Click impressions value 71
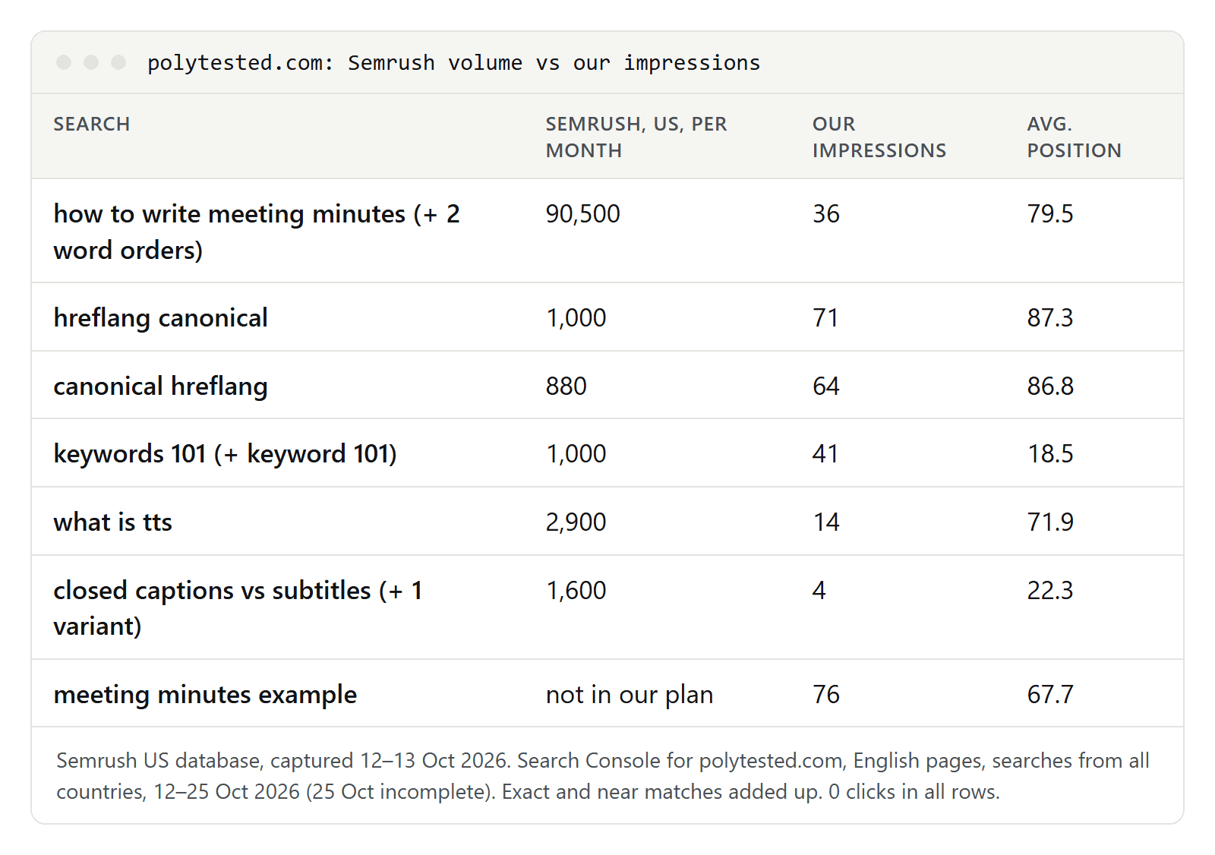Image resolution: width=1215 pixels, height=855 pixels. click(x=825, y=318)
